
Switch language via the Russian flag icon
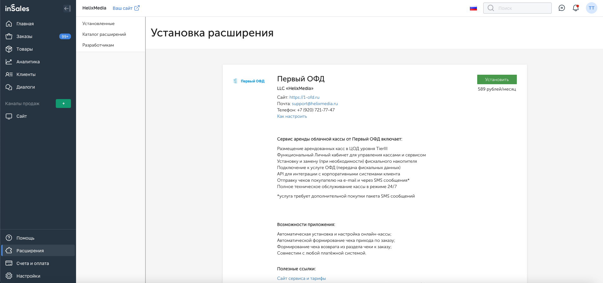pos(473,8)
